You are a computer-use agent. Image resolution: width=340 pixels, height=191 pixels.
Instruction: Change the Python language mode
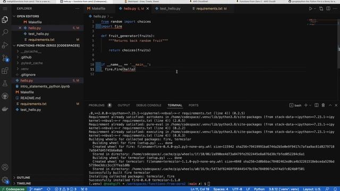[x=259, y=189]
